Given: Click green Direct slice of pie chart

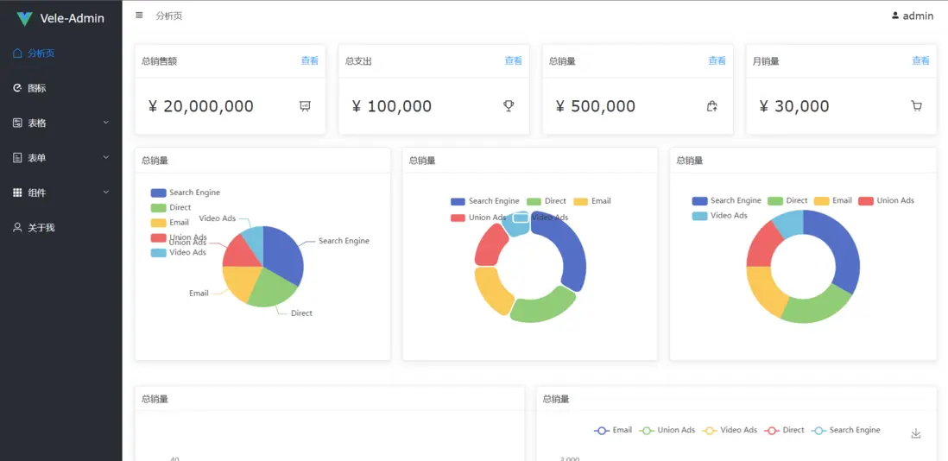Looking at the screenshot, I should click(272, 290).
